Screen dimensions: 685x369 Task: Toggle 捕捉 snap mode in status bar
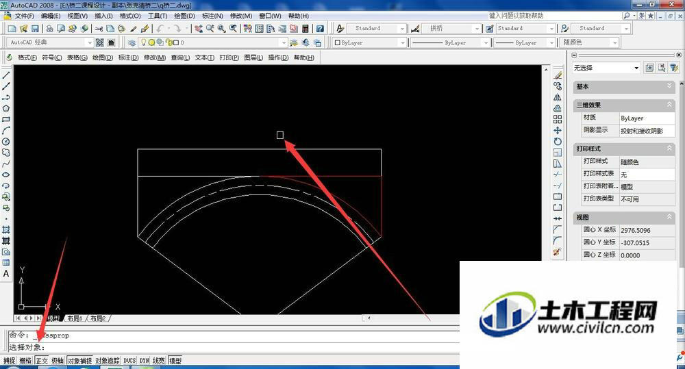coord(9,361)
